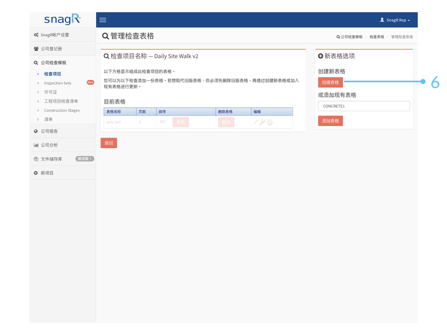Go to 检查表格 breadcrumb link
447x335 pixels.
pyautogui.click(x=377, y=37)
